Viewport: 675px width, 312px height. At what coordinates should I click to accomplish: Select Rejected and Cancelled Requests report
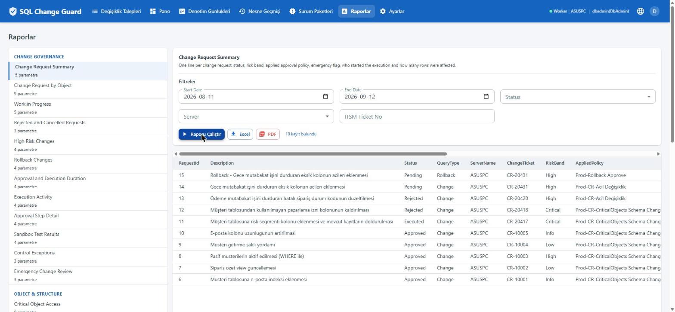pos(88,126)
